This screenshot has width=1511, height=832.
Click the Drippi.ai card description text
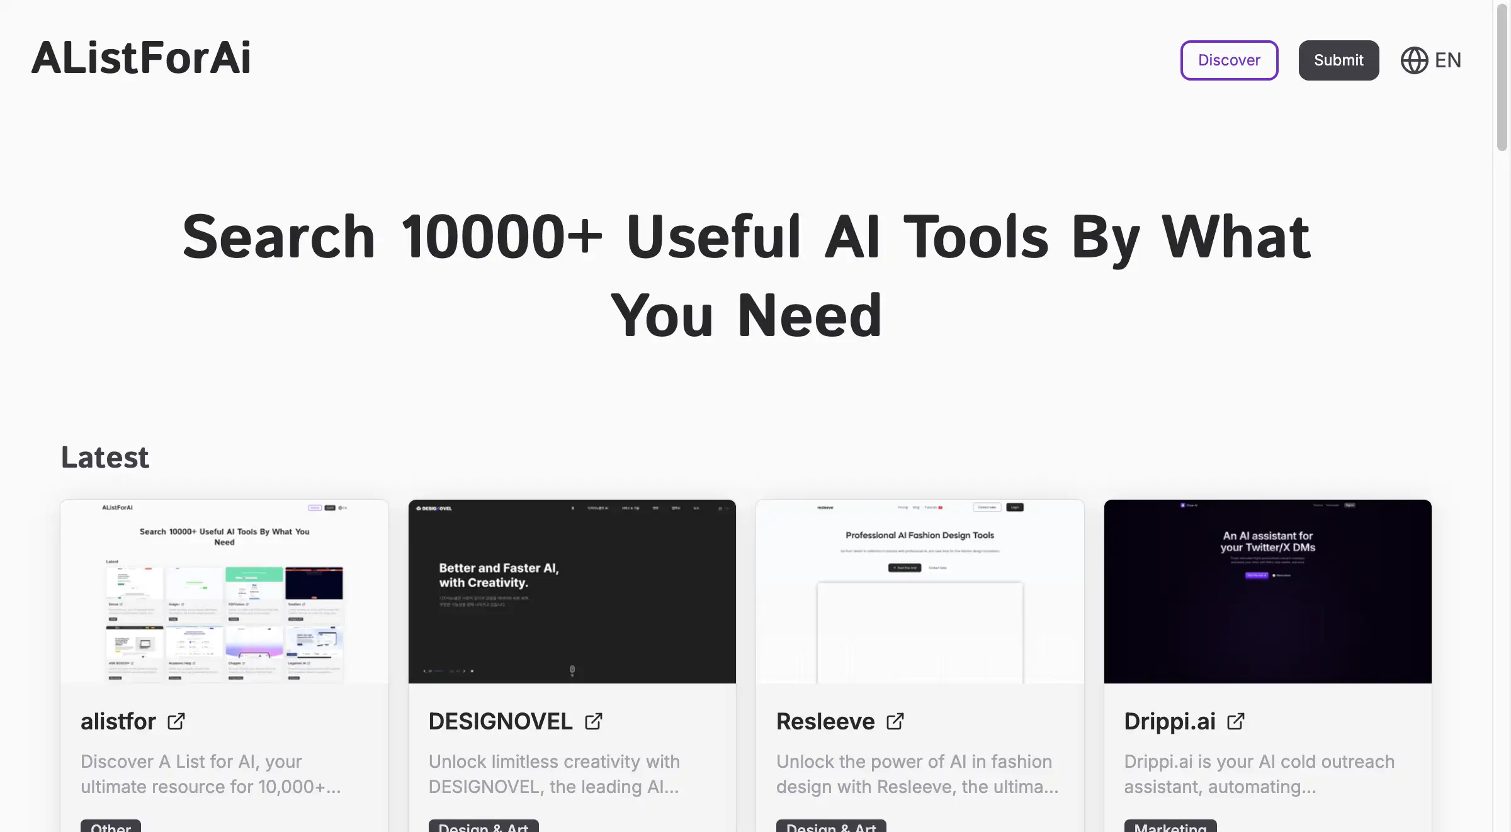pos(1259,774)
